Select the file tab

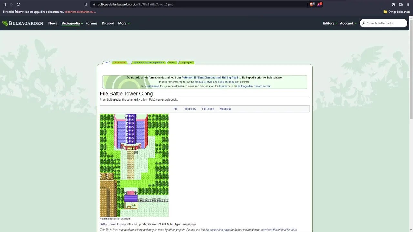(x=106, y=63)
